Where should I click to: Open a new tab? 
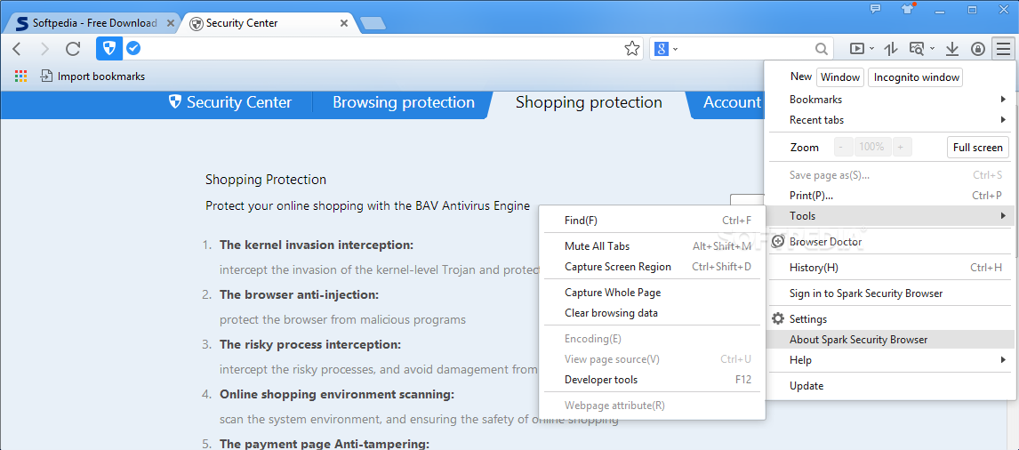[373, 23]
